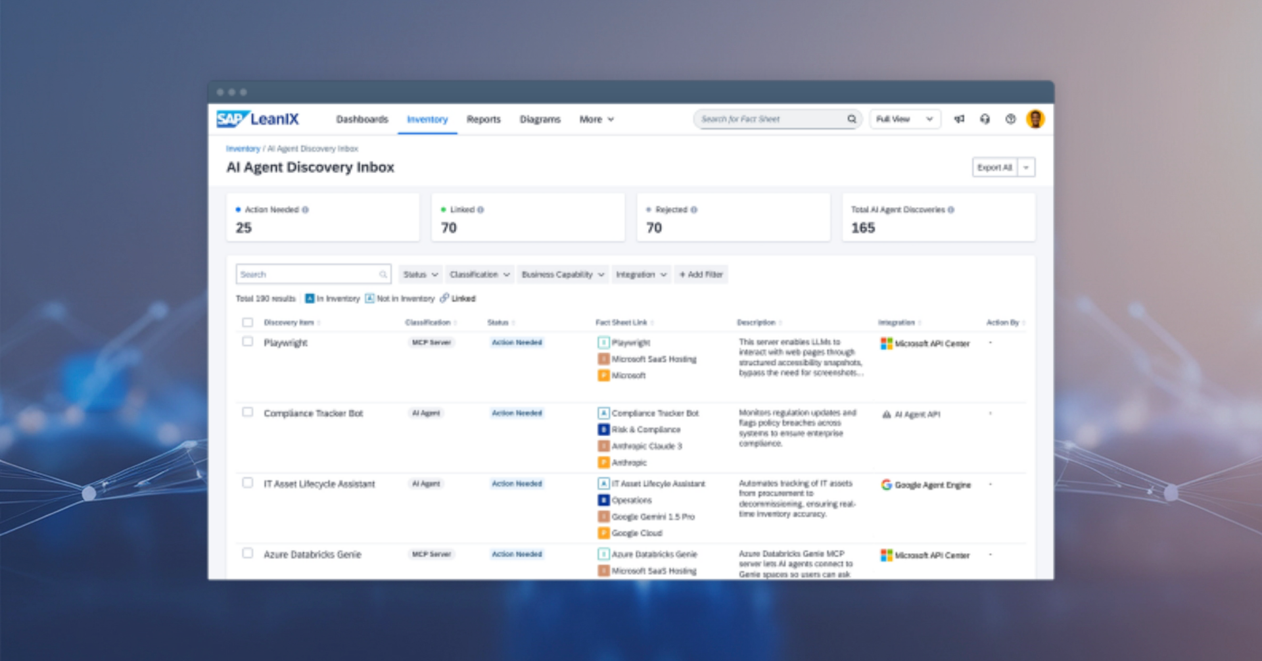Click the SAP LeanIX logo
Screen dimensions: 1262x661
(258, 119)
